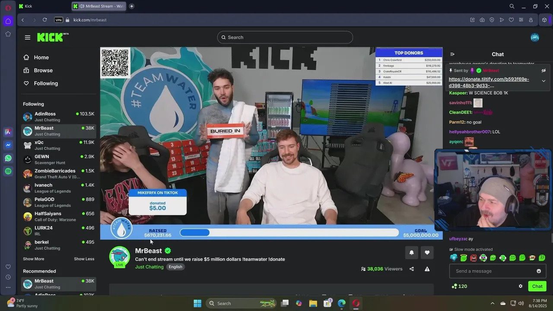Hide the pinned chat message
The image size is (553, 311).
543,70
